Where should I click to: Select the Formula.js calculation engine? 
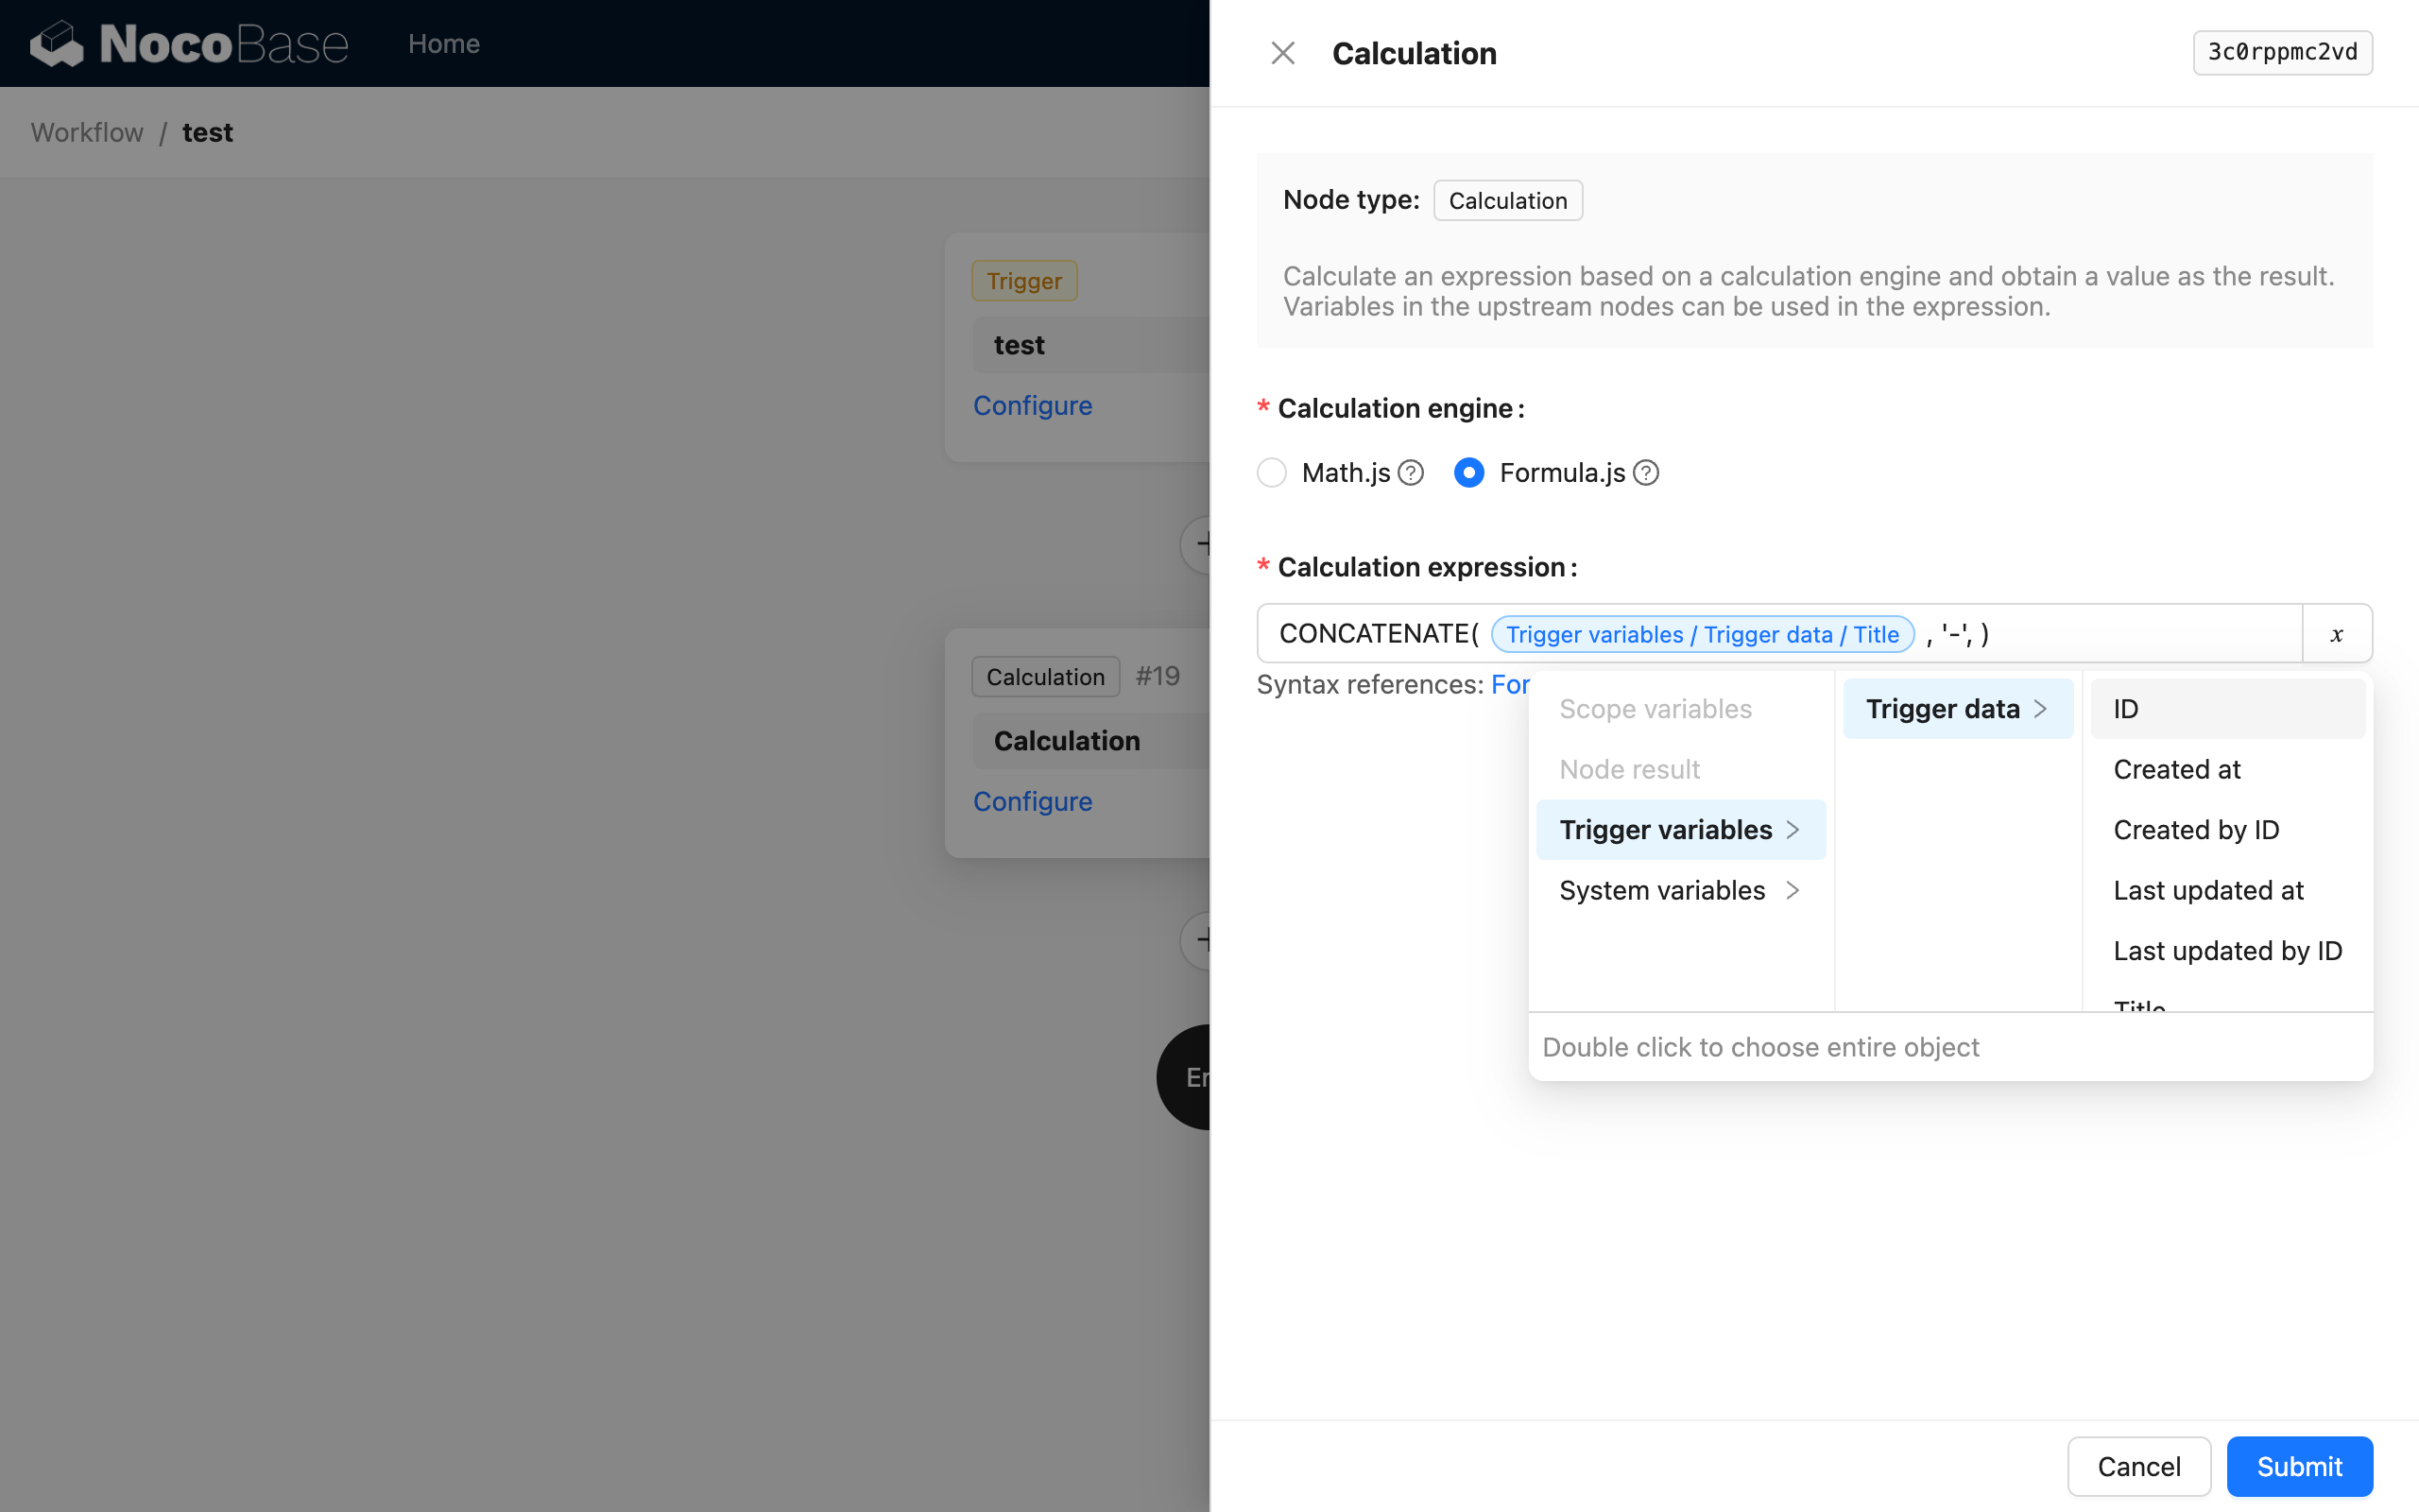click(x=1468, y=472)
